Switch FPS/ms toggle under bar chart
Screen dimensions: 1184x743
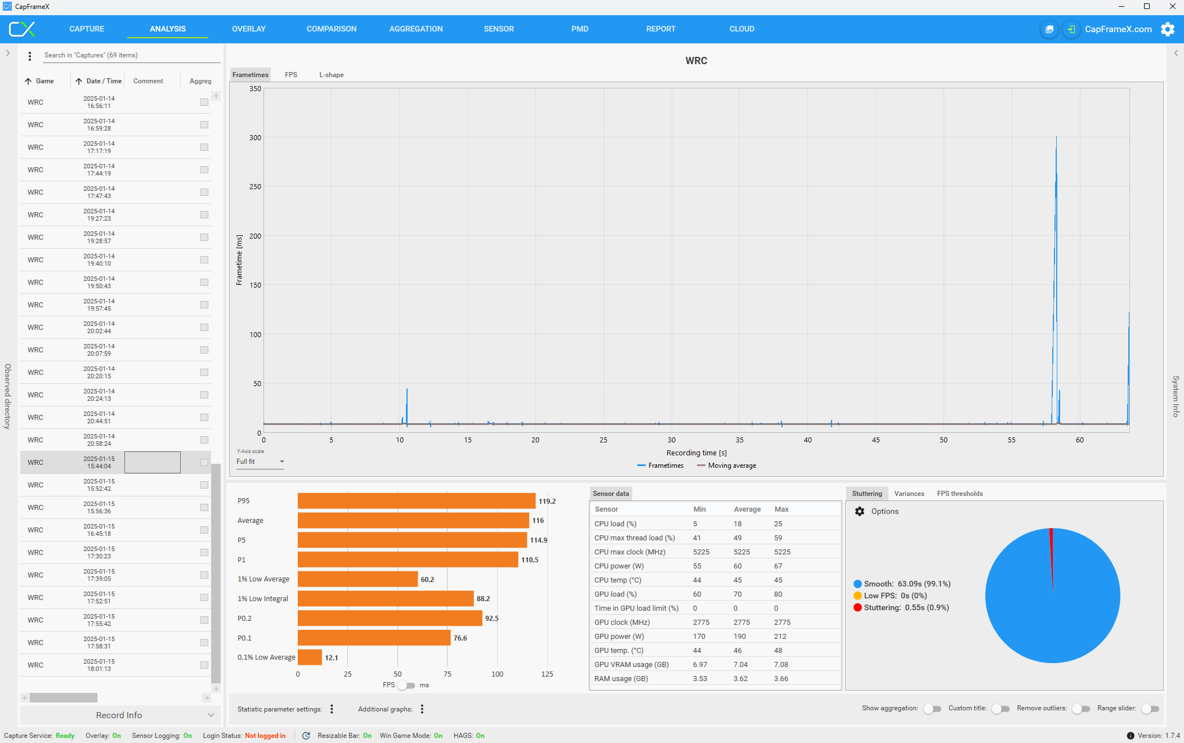pos(406,685)
